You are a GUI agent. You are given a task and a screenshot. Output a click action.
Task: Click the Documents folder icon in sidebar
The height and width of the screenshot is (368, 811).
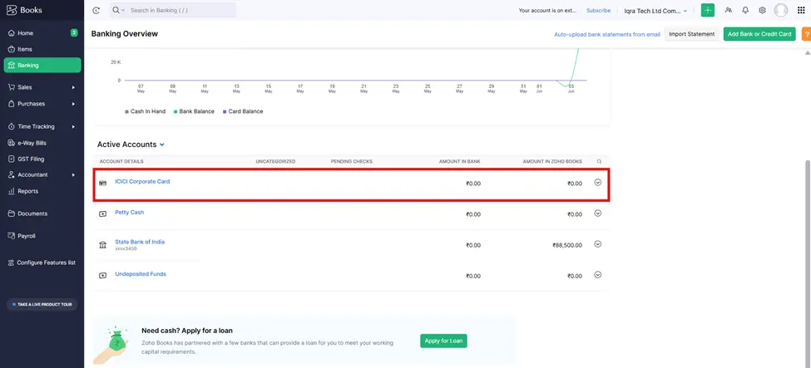(12, 213)
